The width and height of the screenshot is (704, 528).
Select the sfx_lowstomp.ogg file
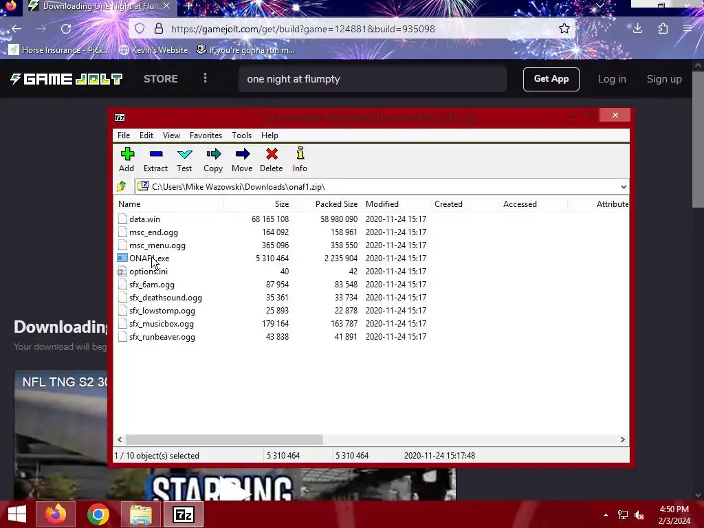click(x=162, y=310)
